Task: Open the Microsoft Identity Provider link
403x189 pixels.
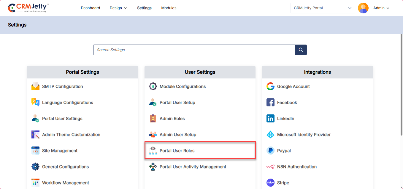Action: [x=304, y=135]
